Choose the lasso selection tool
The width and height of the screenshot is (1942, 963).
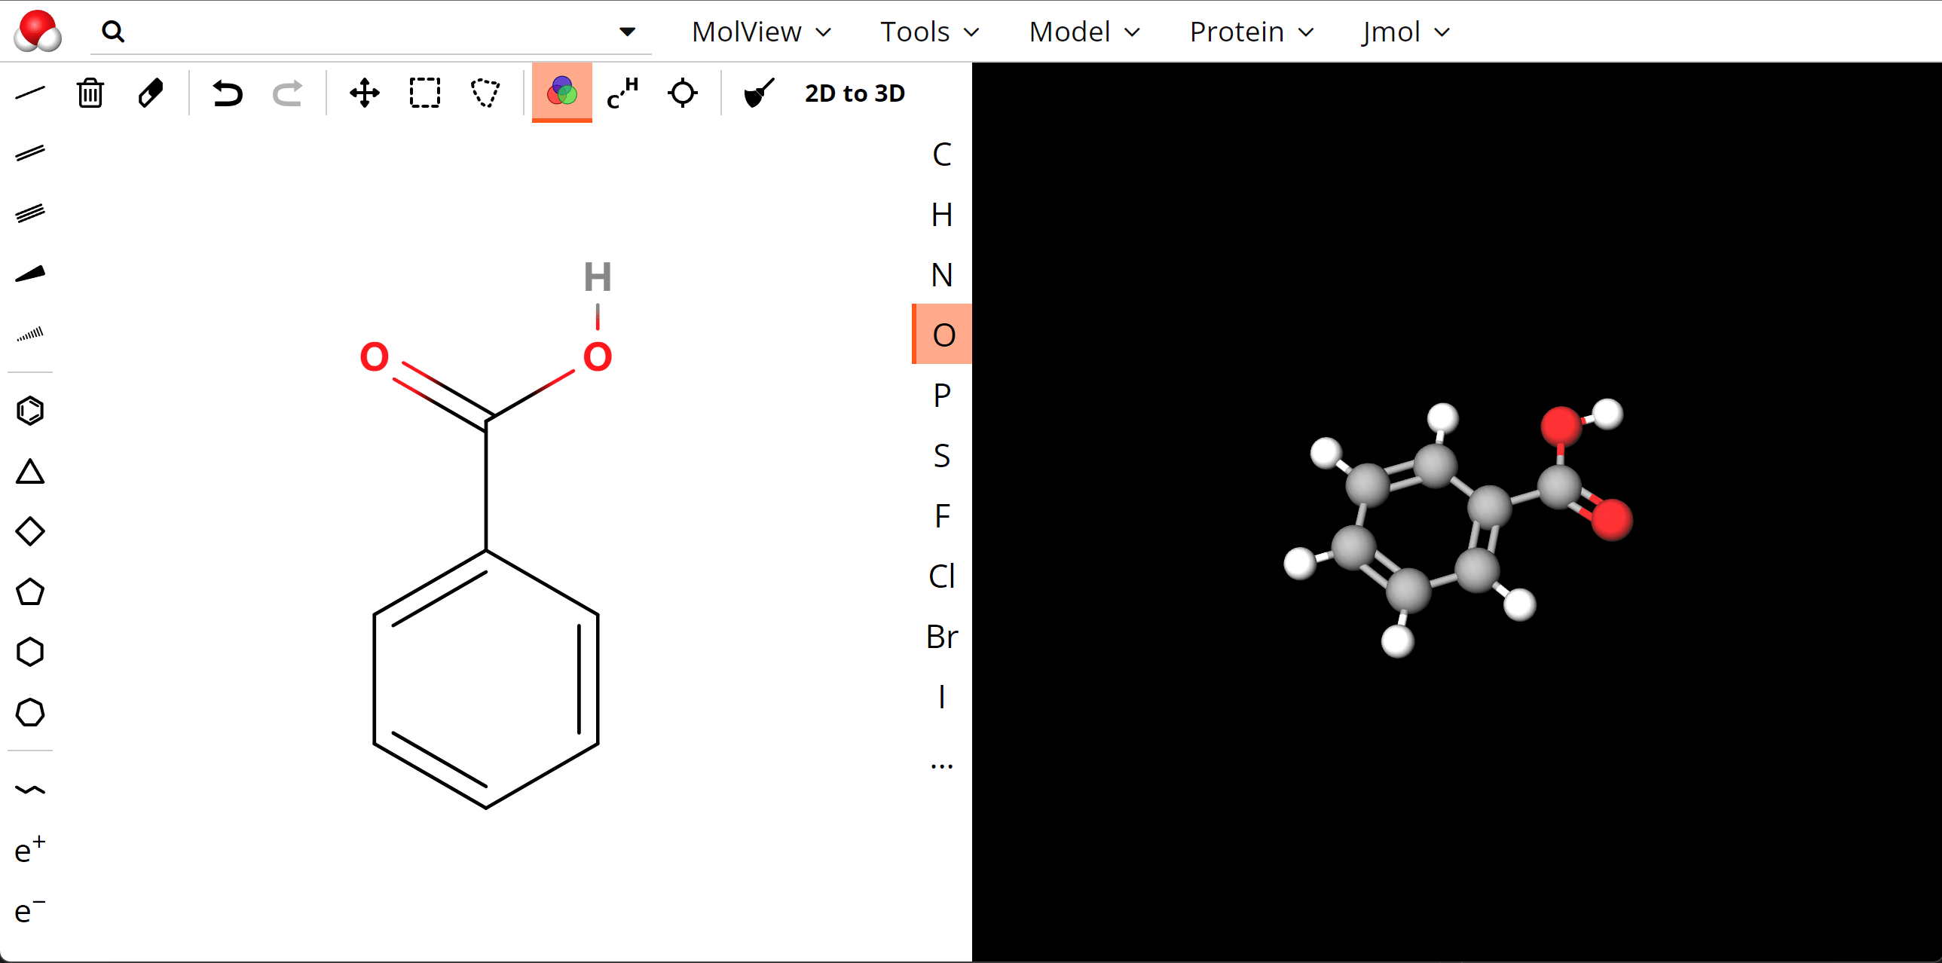(485, 93)
